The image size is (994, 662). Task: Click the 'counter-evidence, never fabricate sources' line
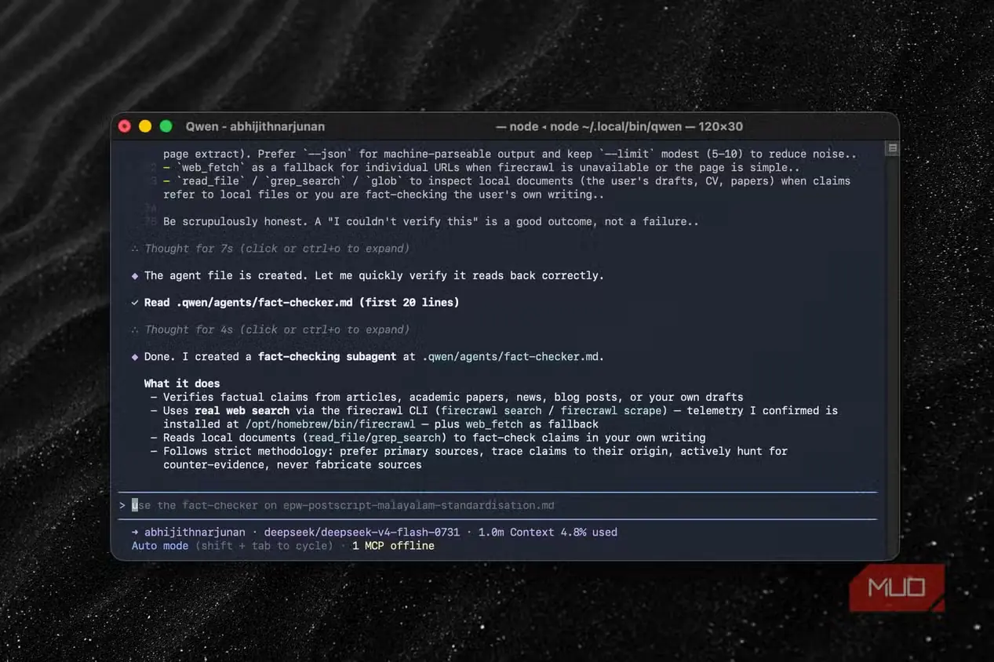(x=292, y=464)
